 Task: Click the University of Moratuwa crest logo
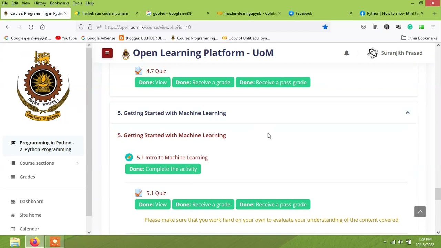click(x=43, y=86)
